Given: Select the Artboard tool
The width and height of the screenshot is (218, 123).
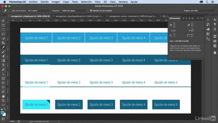Looking at the screenshot, I should tap(3, 25).
